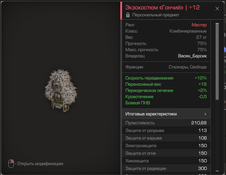The width and height of the screenshot is (226, 175).
Task: Click the Персональный предмет label
Action: click(x=156, y=15)
